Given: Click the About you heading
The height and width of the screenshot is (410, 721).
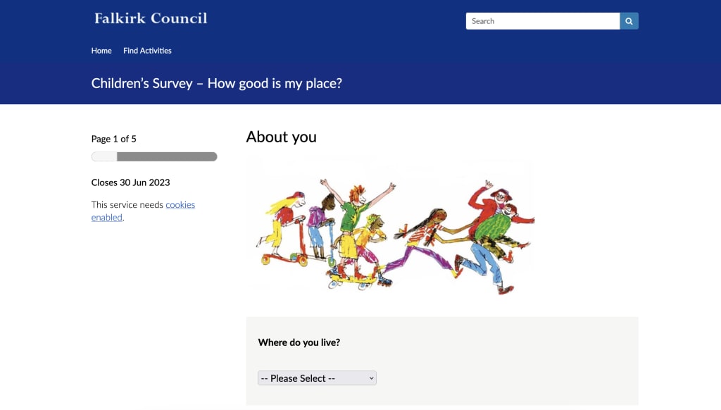Looking at the screenshot, I should [x=281, y=137].
